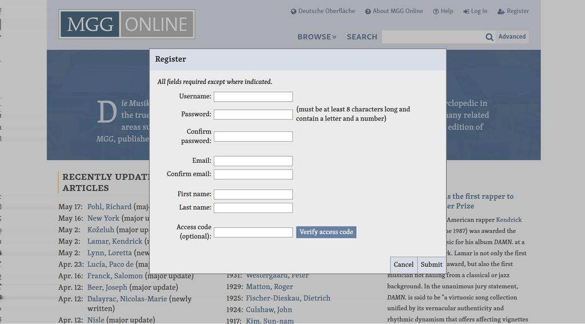Open the Fischer-Dieskau, Dietrich entry

coord(288,298)
